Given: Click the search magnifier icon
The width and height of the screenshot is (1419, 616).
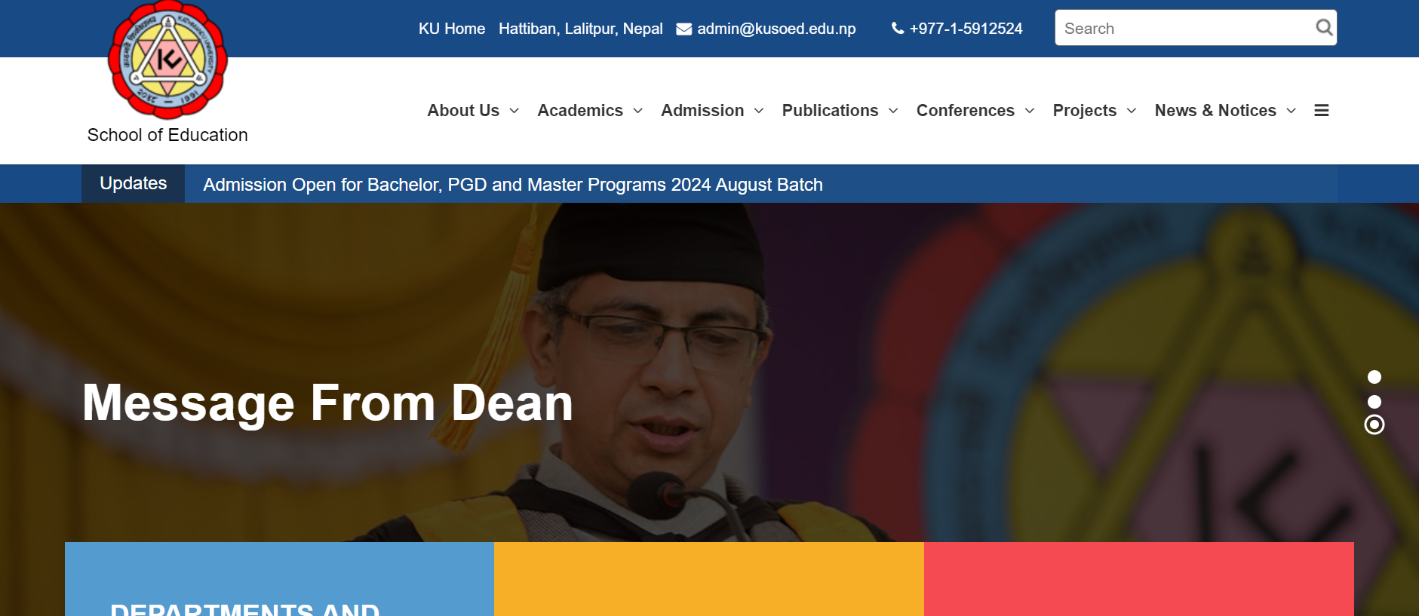Looking at the screenshot, I should 1324,28.
